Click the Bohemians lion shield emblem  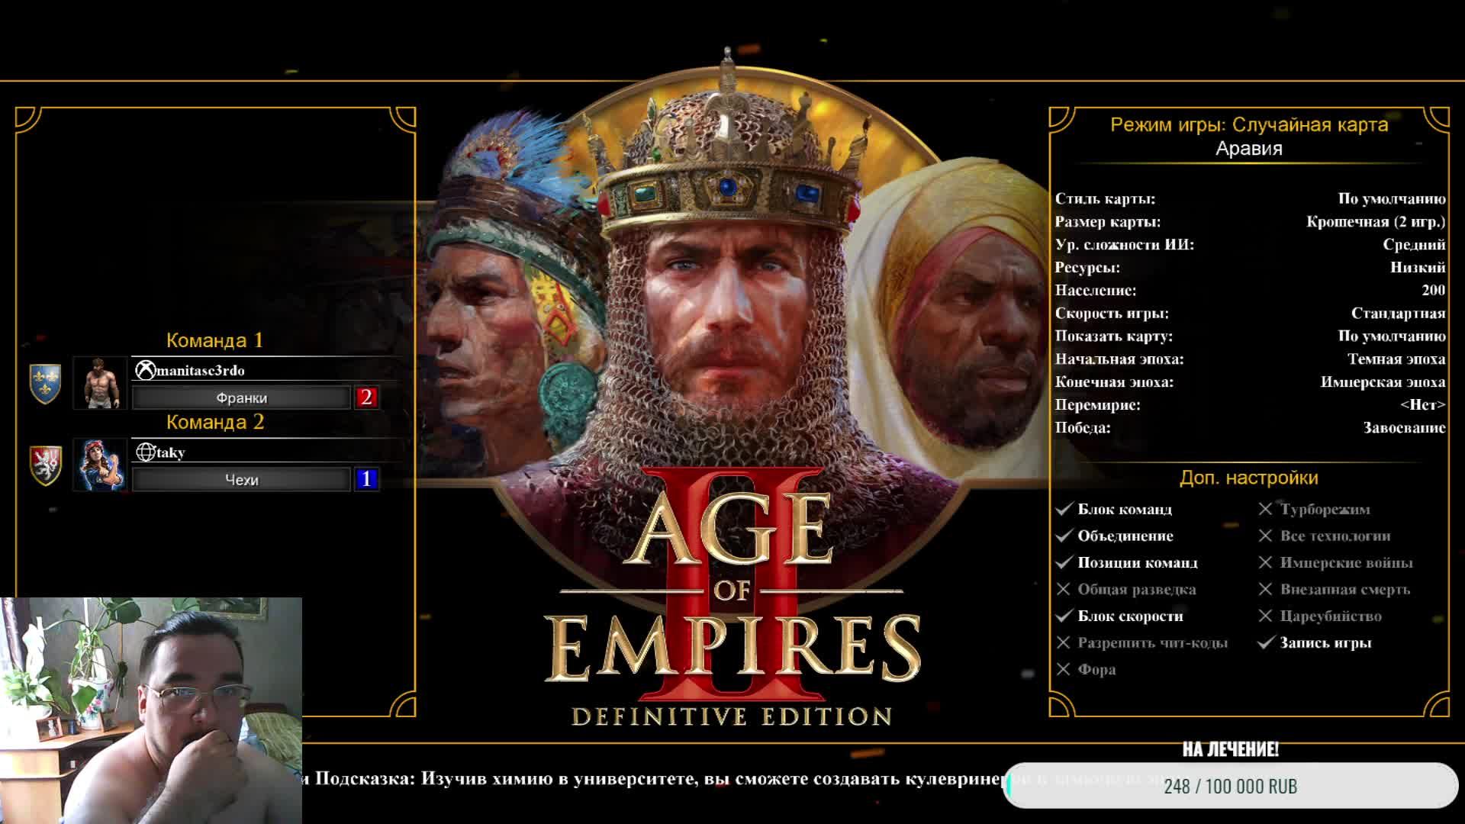point(45,465)
